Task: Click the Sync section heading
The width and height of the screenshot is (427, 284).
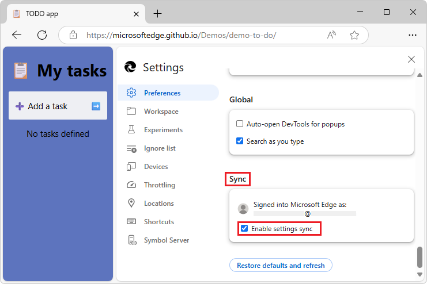Action: pyautogui.click(x=238, y=179)
